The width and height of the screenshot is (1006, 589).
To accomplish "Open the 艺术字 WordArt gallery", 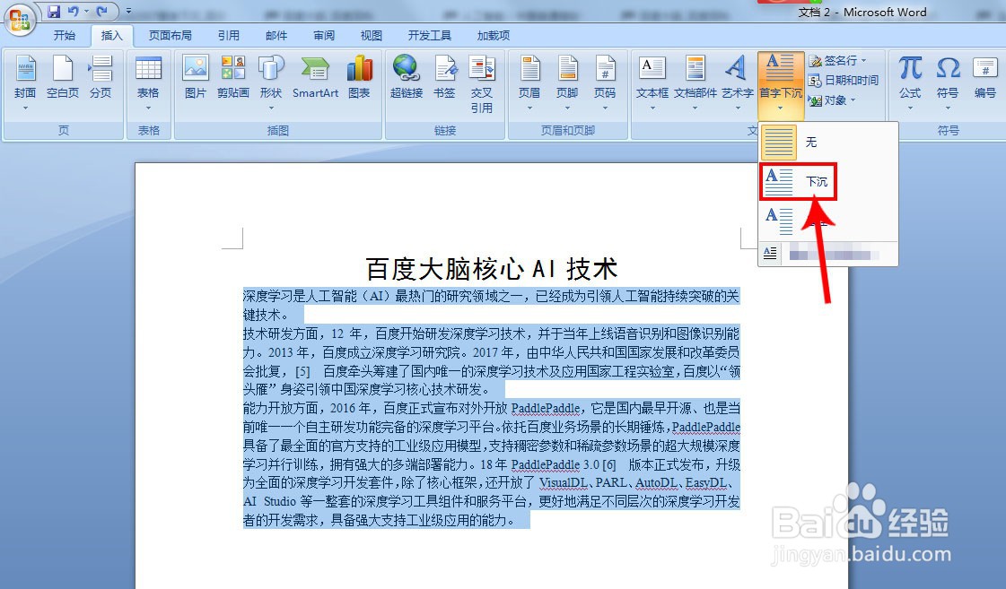I will 737,82.
